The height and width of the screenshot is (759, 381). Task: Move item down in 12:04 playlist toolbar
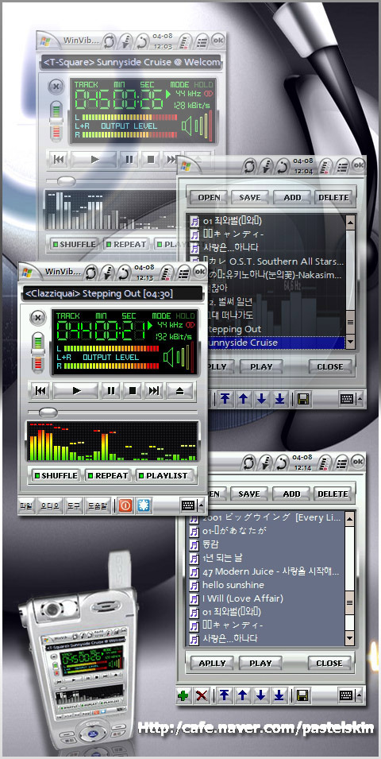(262, 399)
